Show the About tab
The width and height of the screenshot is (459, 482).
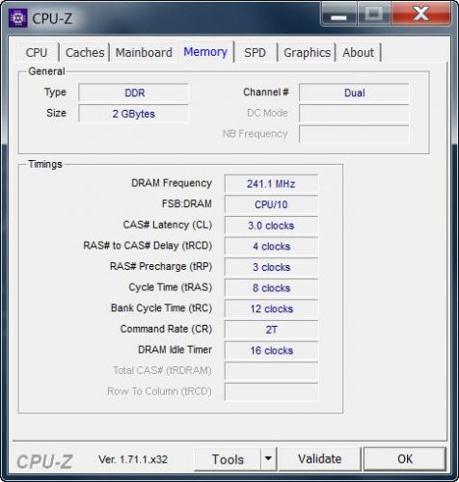(x=358, y=52)
